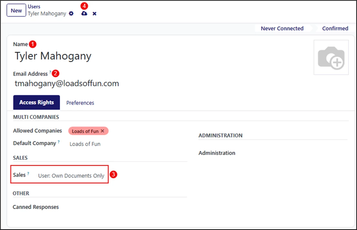Click the Allowed Companies label
The height and width of the screenshot is (230, 357).
tap(37, 131)
